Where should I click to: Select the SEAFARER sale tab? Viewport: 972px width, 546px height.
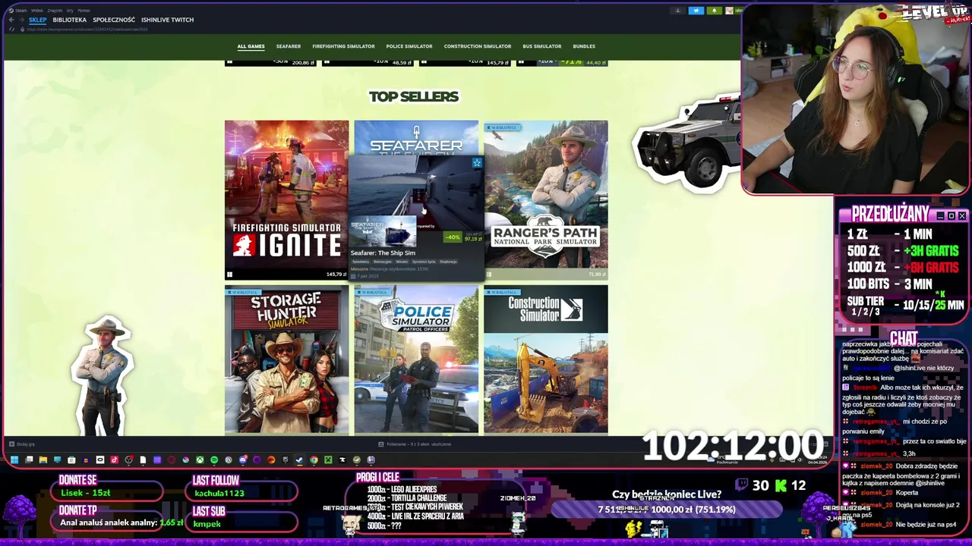tap(289, 46)
